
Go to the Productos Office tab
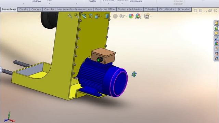coord(105,9)
